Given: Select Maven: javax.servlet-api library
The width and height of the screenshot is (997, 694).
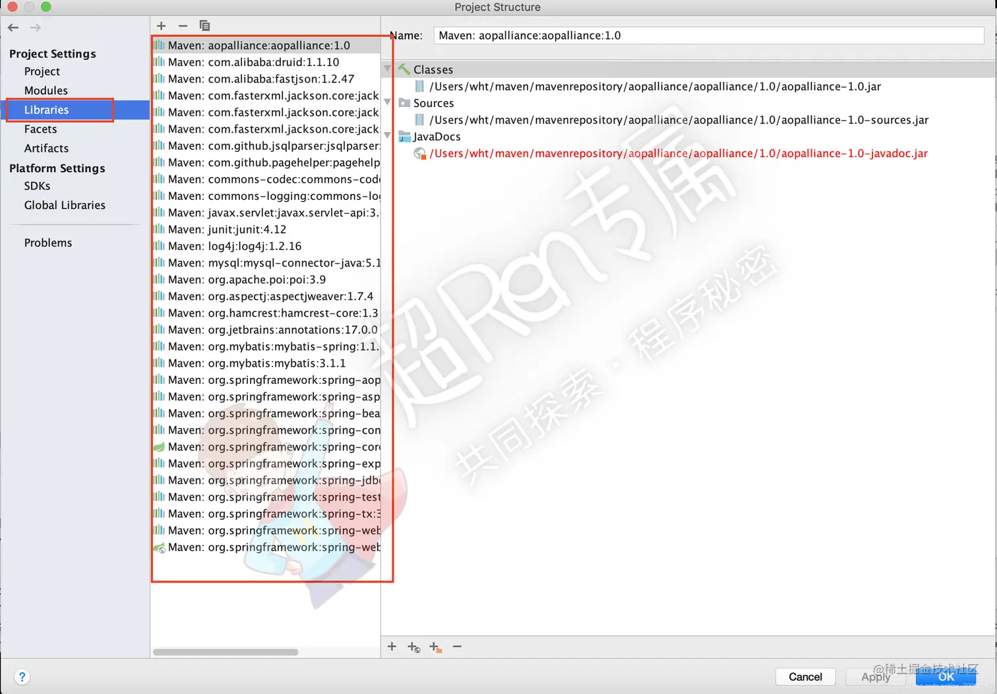Looking at the screenshot, I should click(266, 212).
